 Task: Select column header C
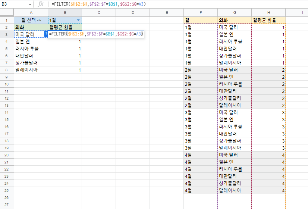[99, 13]
